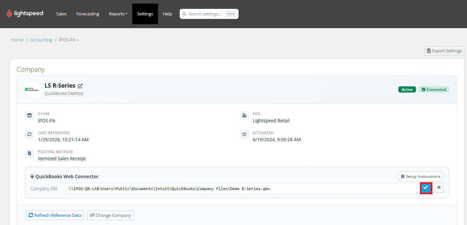Edit the Company File path field
The width and height of the screenshot is (467, 225).
tap(241, 189)
